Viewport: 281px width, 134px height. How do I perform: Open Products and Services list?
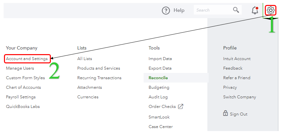coord(99,68)
